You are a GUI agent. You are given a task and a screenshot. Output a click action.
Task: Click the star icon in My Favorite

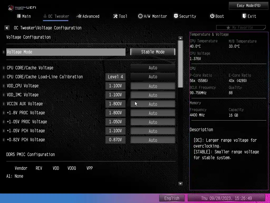(228, 28)
